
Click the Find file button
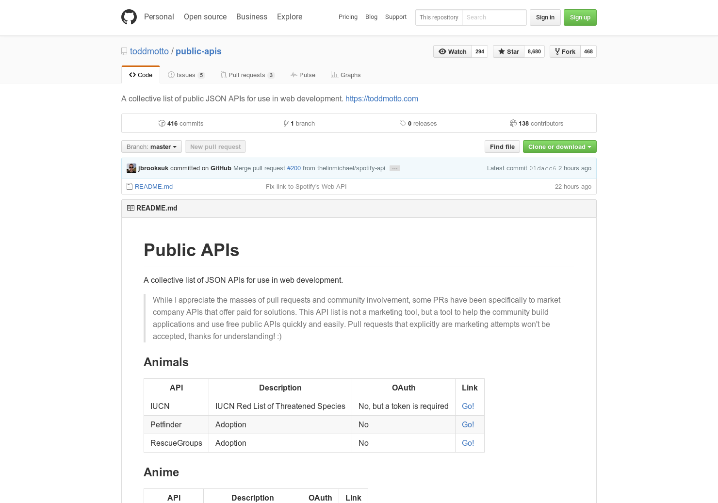tap(502, 146)
